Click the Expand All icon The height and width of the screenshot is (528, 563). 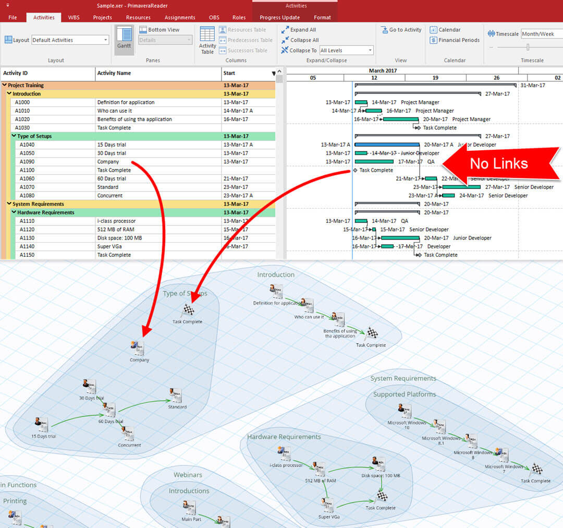(285, 30)
